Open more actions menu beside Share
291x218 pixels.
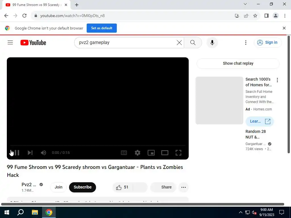pos(184,187)
